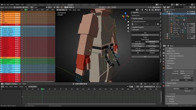Click the green playhead frame marker

(42, 89)
